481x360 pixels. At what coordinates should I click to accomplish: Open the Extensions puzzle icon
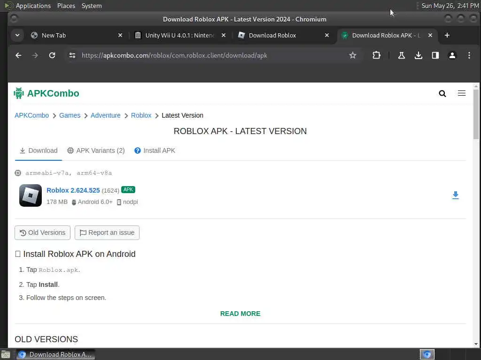(376, 55)
